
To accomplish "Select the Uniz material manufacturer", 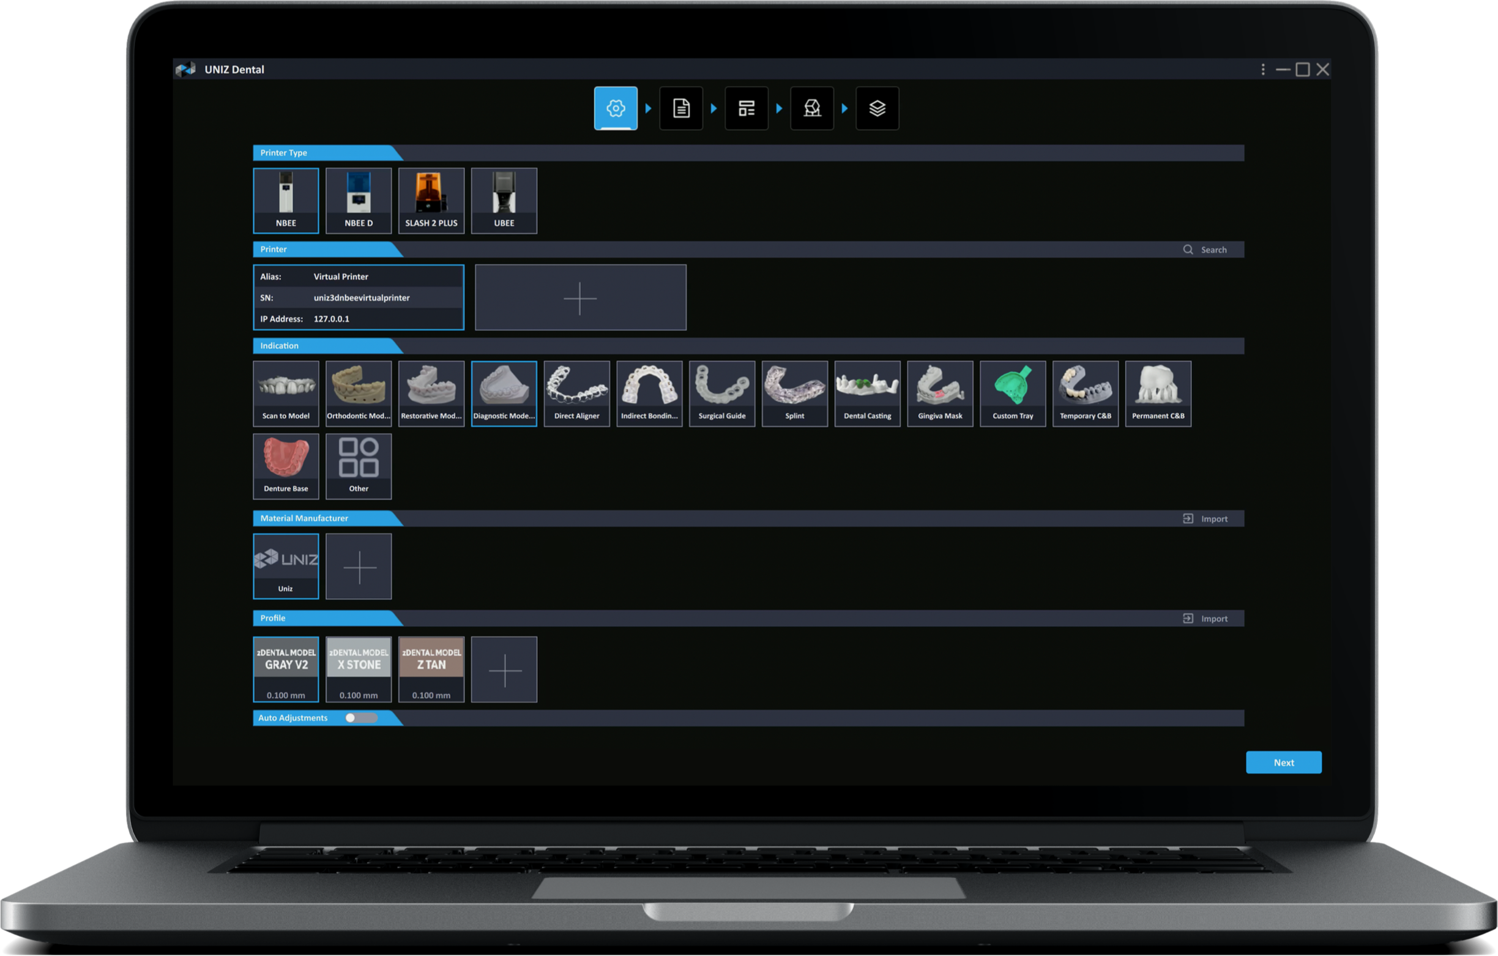I will pyautogui.click(x=286, y=566).
